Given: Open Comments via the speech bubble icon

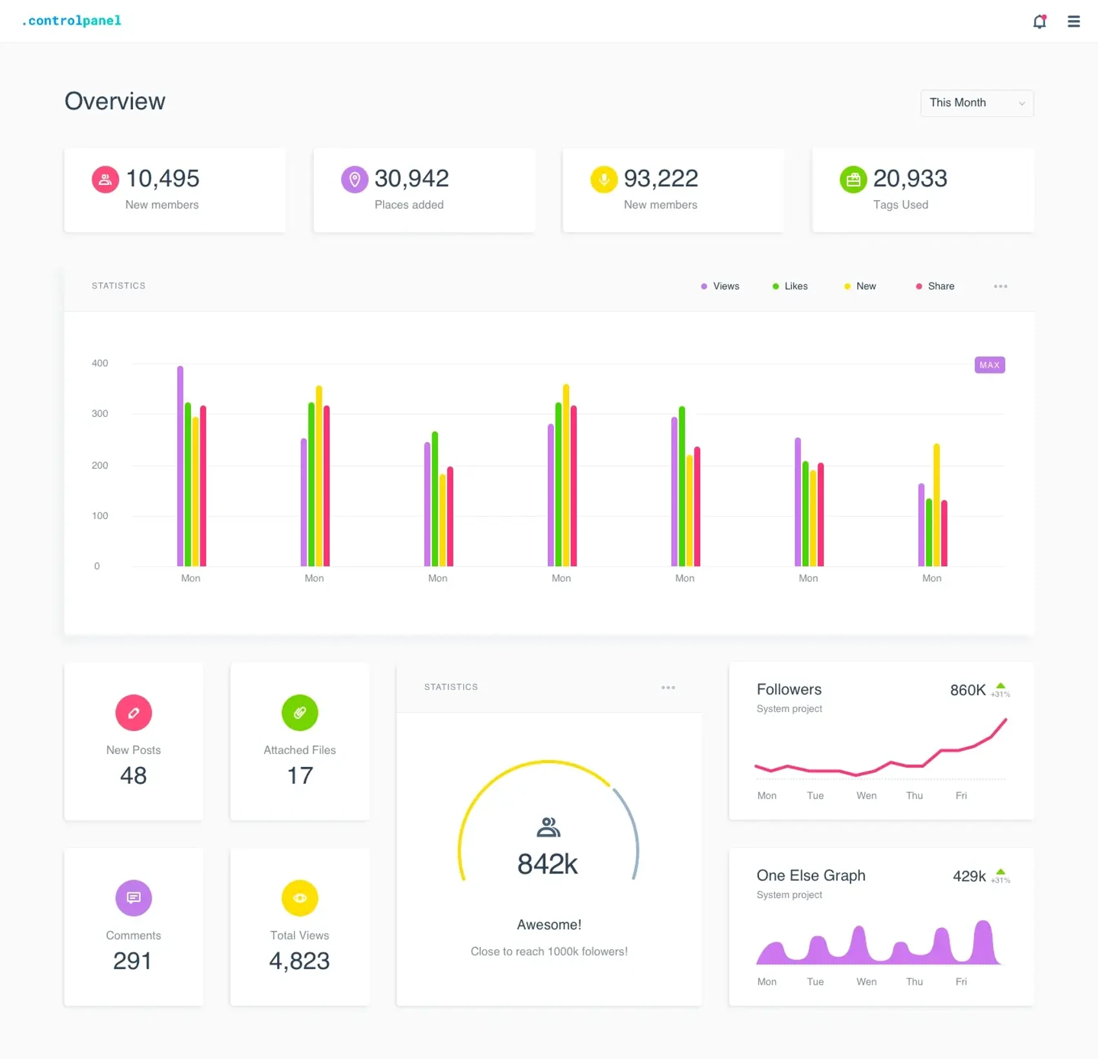Looking at the screenshot, I should coord(133,898).
